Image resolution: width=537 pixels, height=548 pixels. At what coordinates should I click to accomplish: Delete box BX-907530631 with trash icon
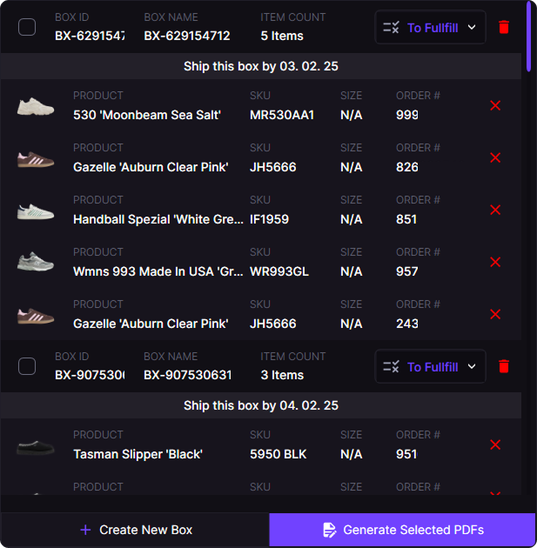(503, 367)
